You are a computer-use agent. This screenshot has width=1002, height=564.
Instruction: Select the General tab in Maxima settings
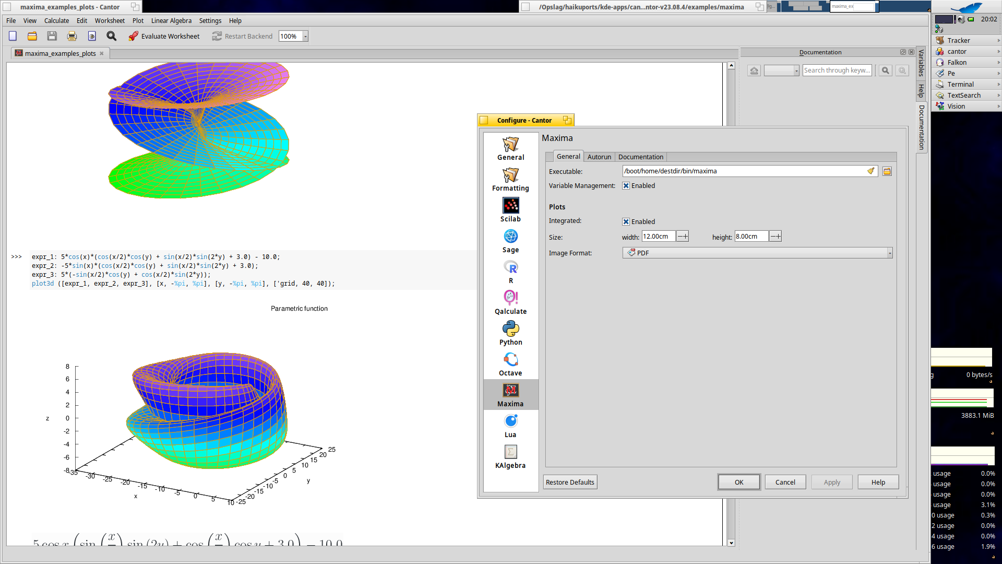(568, 156)
